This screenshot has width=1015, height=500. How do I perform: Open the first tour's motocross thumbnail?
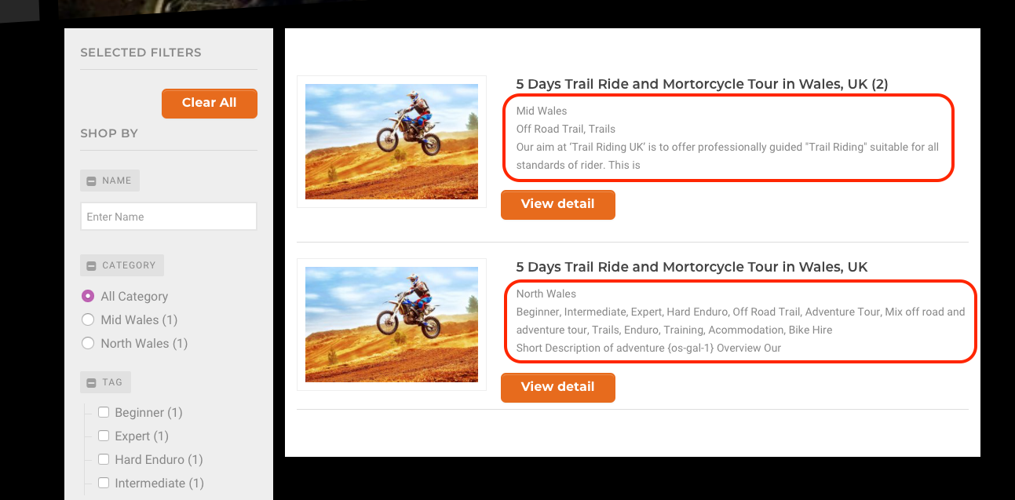pos(391,141)
